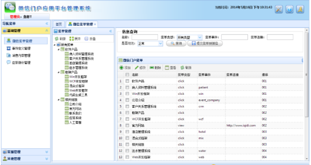311x165 pixels.
Task: Select 应答系统 node in the tree
Action: tap(75, 118)
